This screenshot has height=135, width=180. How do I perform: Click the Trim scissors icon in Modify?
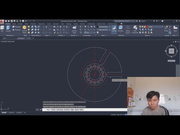[x=67, y=27]
